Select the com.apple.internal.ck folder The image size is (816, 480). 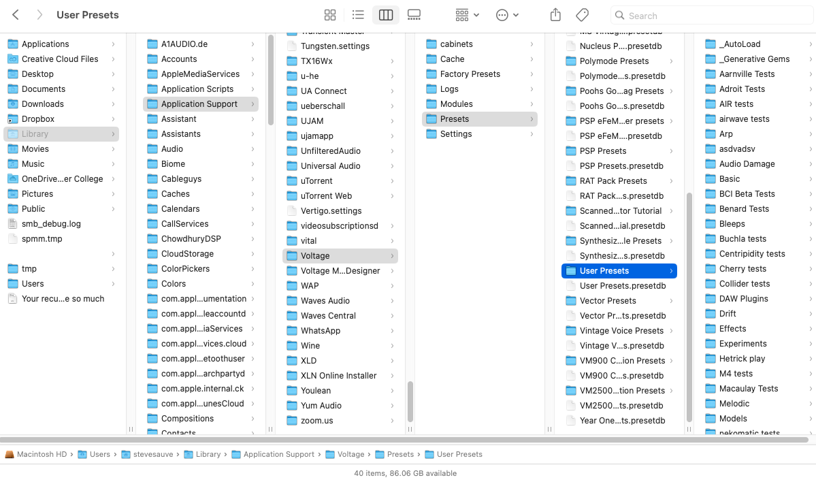pyautogui.click(x=201, y=388)
